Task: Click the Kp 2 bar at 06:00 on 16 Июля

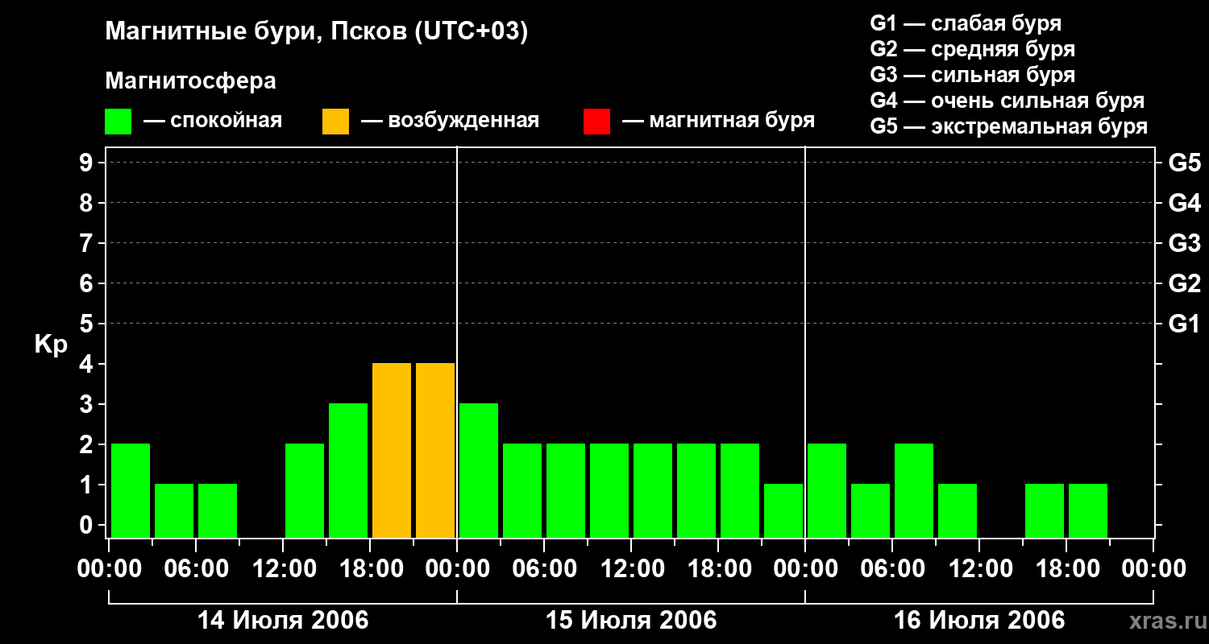Action: click(x=914, y=490)
